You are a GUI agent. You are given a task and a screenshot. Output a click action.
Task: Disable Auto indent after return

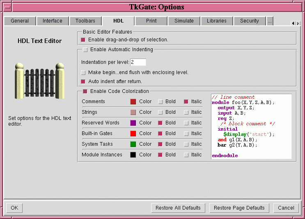(83, 81)
